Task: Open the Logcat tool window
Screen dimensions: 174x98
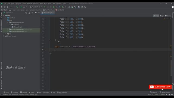Action: coord(32,92)
